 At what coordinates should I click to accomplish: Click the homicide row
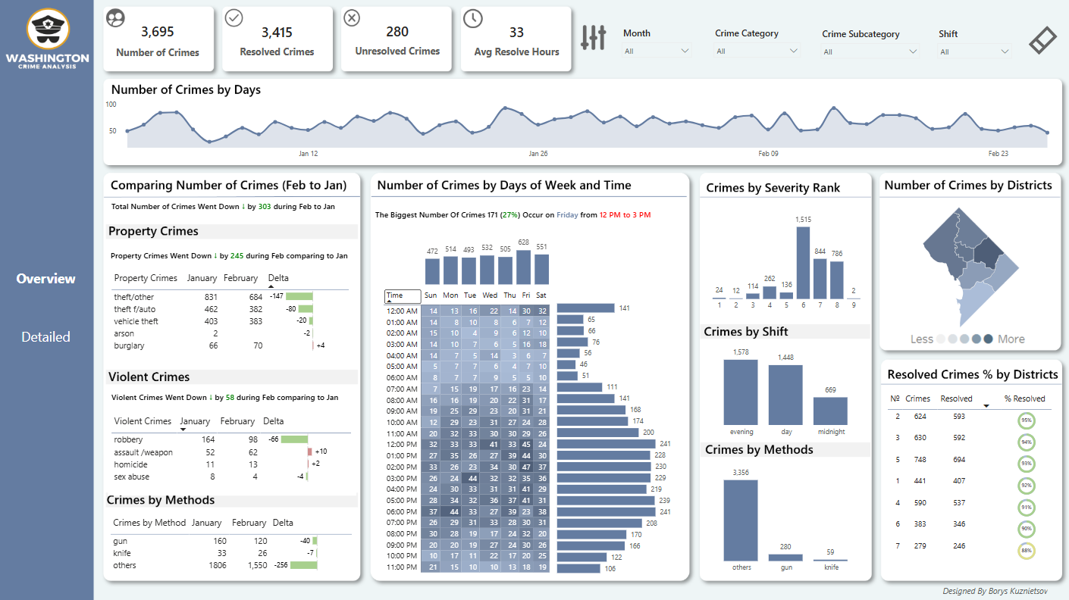pos(230,464)
